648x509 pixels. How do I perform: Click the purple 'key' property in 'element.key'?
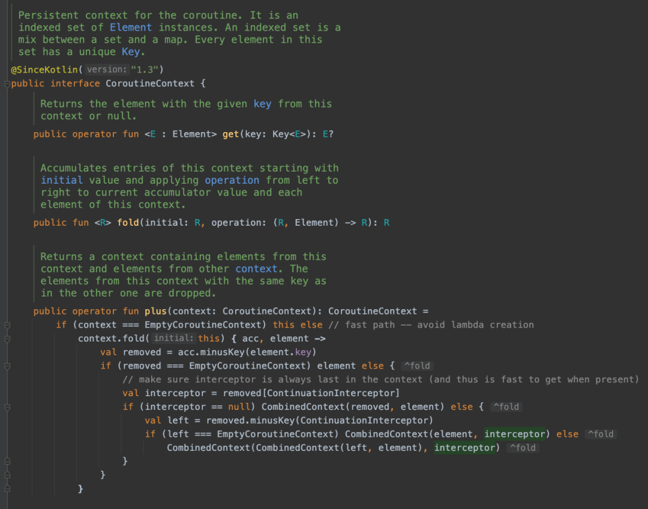point(303,352)
